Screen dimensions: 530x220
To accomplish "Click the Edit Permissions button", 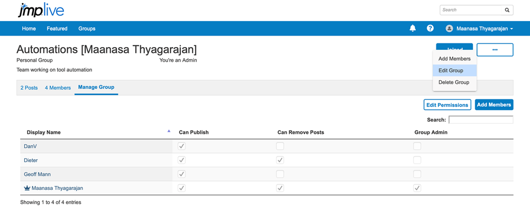I will click(x=447, y=105).
